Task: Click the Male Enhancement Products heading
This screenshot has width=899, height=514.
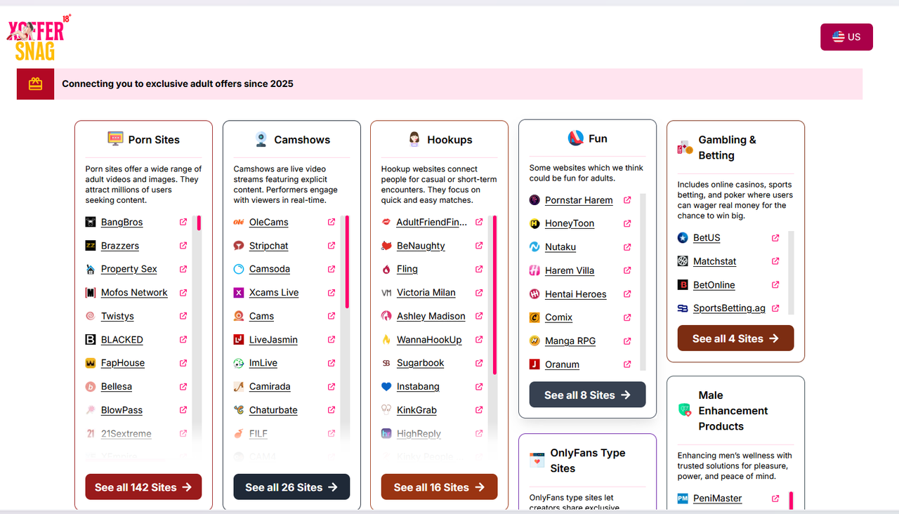Action: pos(733,411)
